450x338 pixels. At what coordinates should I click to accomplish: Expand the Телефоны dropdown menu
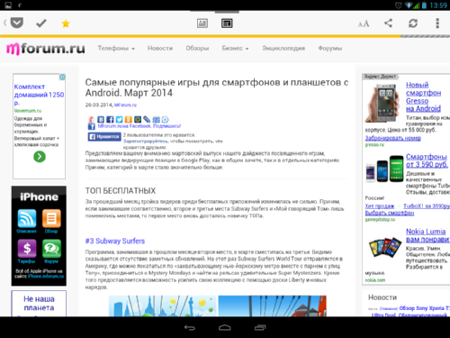pyautogui.click(x=116, y=49)
